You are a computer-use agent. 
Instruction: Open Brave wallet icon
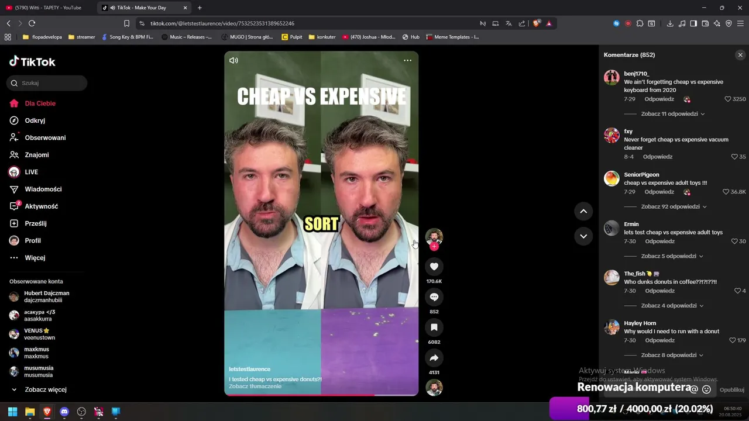pos(705,23)
